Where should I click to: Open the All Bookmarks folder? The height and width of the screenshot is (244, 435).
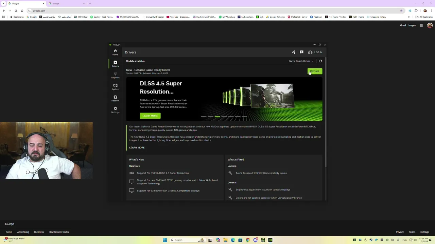[x=424, y=17]
